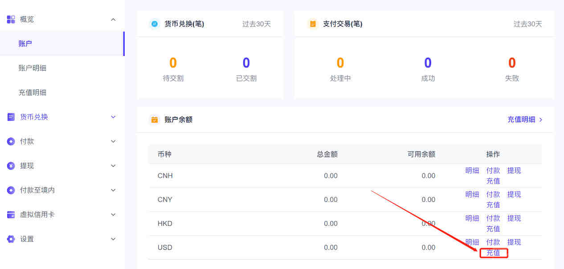Click the 提现 yen sidebar icon
The image size is (564, 269).
(x=11, y=166)
